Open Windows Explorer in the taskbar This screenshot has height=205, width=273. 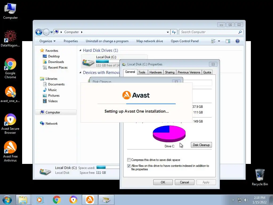click(23, 200)
